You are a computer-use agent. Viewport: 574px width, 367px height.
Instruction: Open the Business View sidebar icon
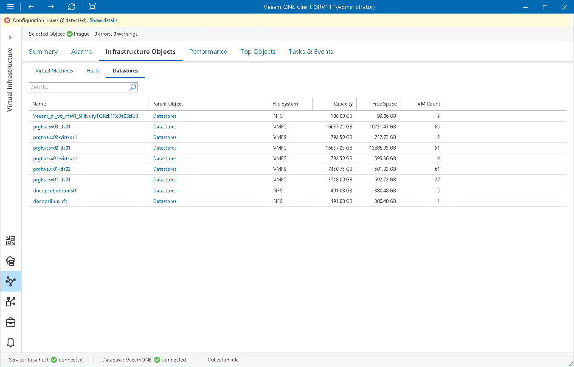[x=11, y=301]
